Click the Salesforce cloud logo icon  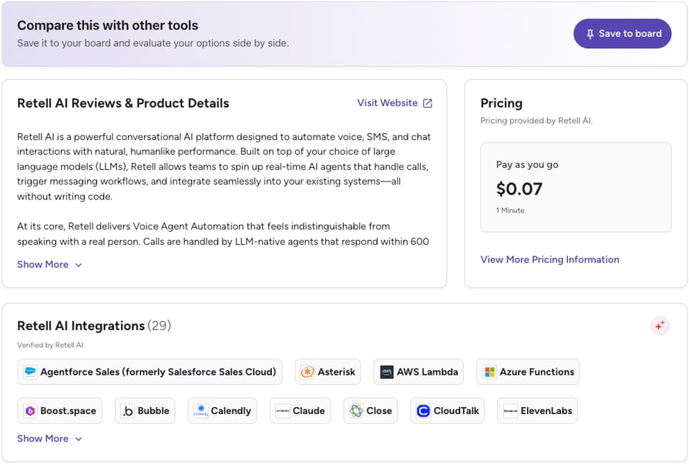tap(30, 372)
